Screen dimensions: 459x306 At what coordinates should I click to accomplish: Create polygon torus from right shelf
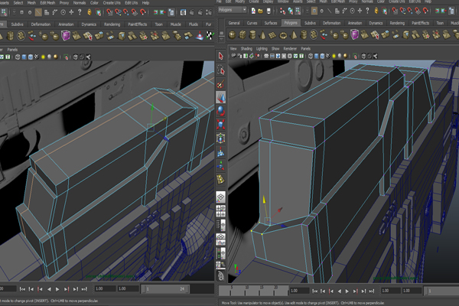point(283,36)
